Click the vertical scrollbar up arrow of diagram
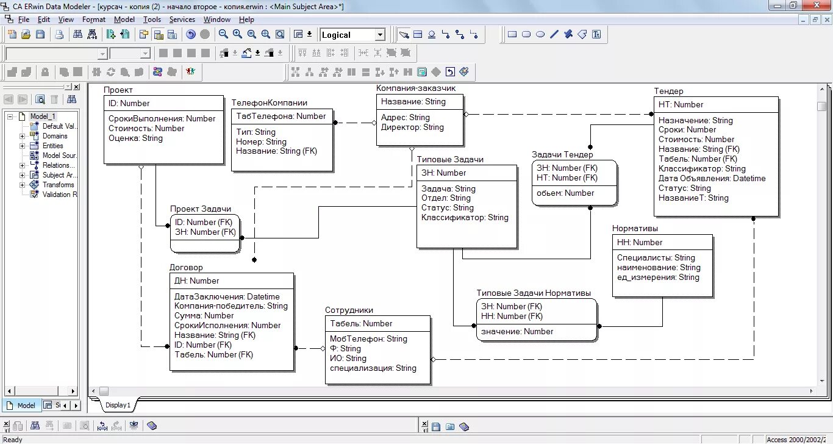Image resolution: width=833 pixels, height=444 pixels. (822, 89)
